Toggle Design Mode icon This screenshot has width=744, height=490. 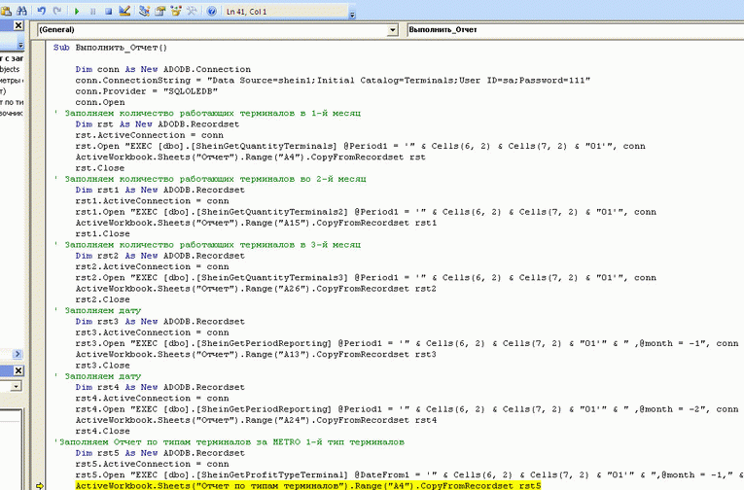124,11
